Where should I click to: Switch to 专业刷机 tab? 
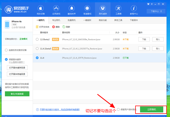56,20
